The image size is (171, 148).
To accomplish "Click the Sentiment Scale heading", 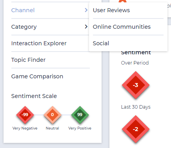I will (x=34, y=96).
